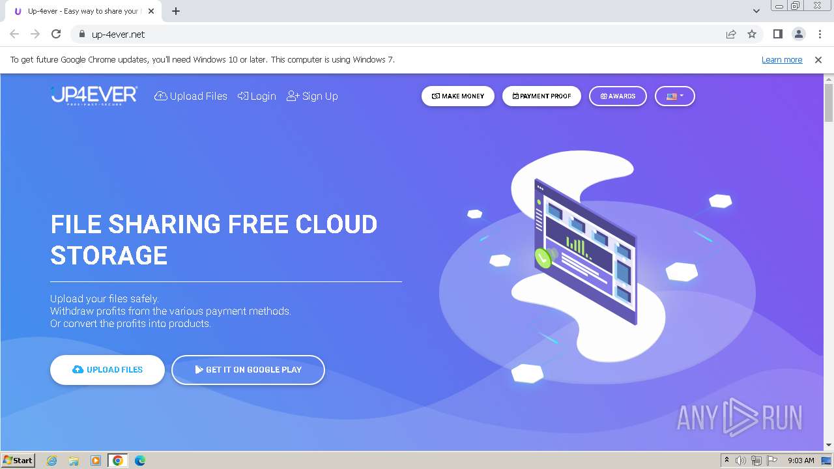Show hidden system tray icons
This screenshot has height=469, width=834.
(726, 461)
